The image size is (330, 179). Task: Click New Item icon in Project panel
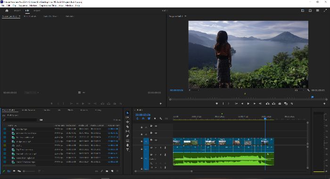tap(112, 171)
